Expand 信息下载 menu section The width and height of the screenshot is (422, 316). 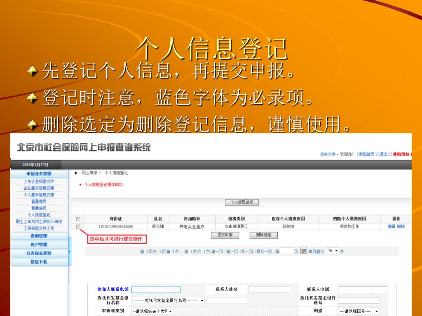[39, 262]
